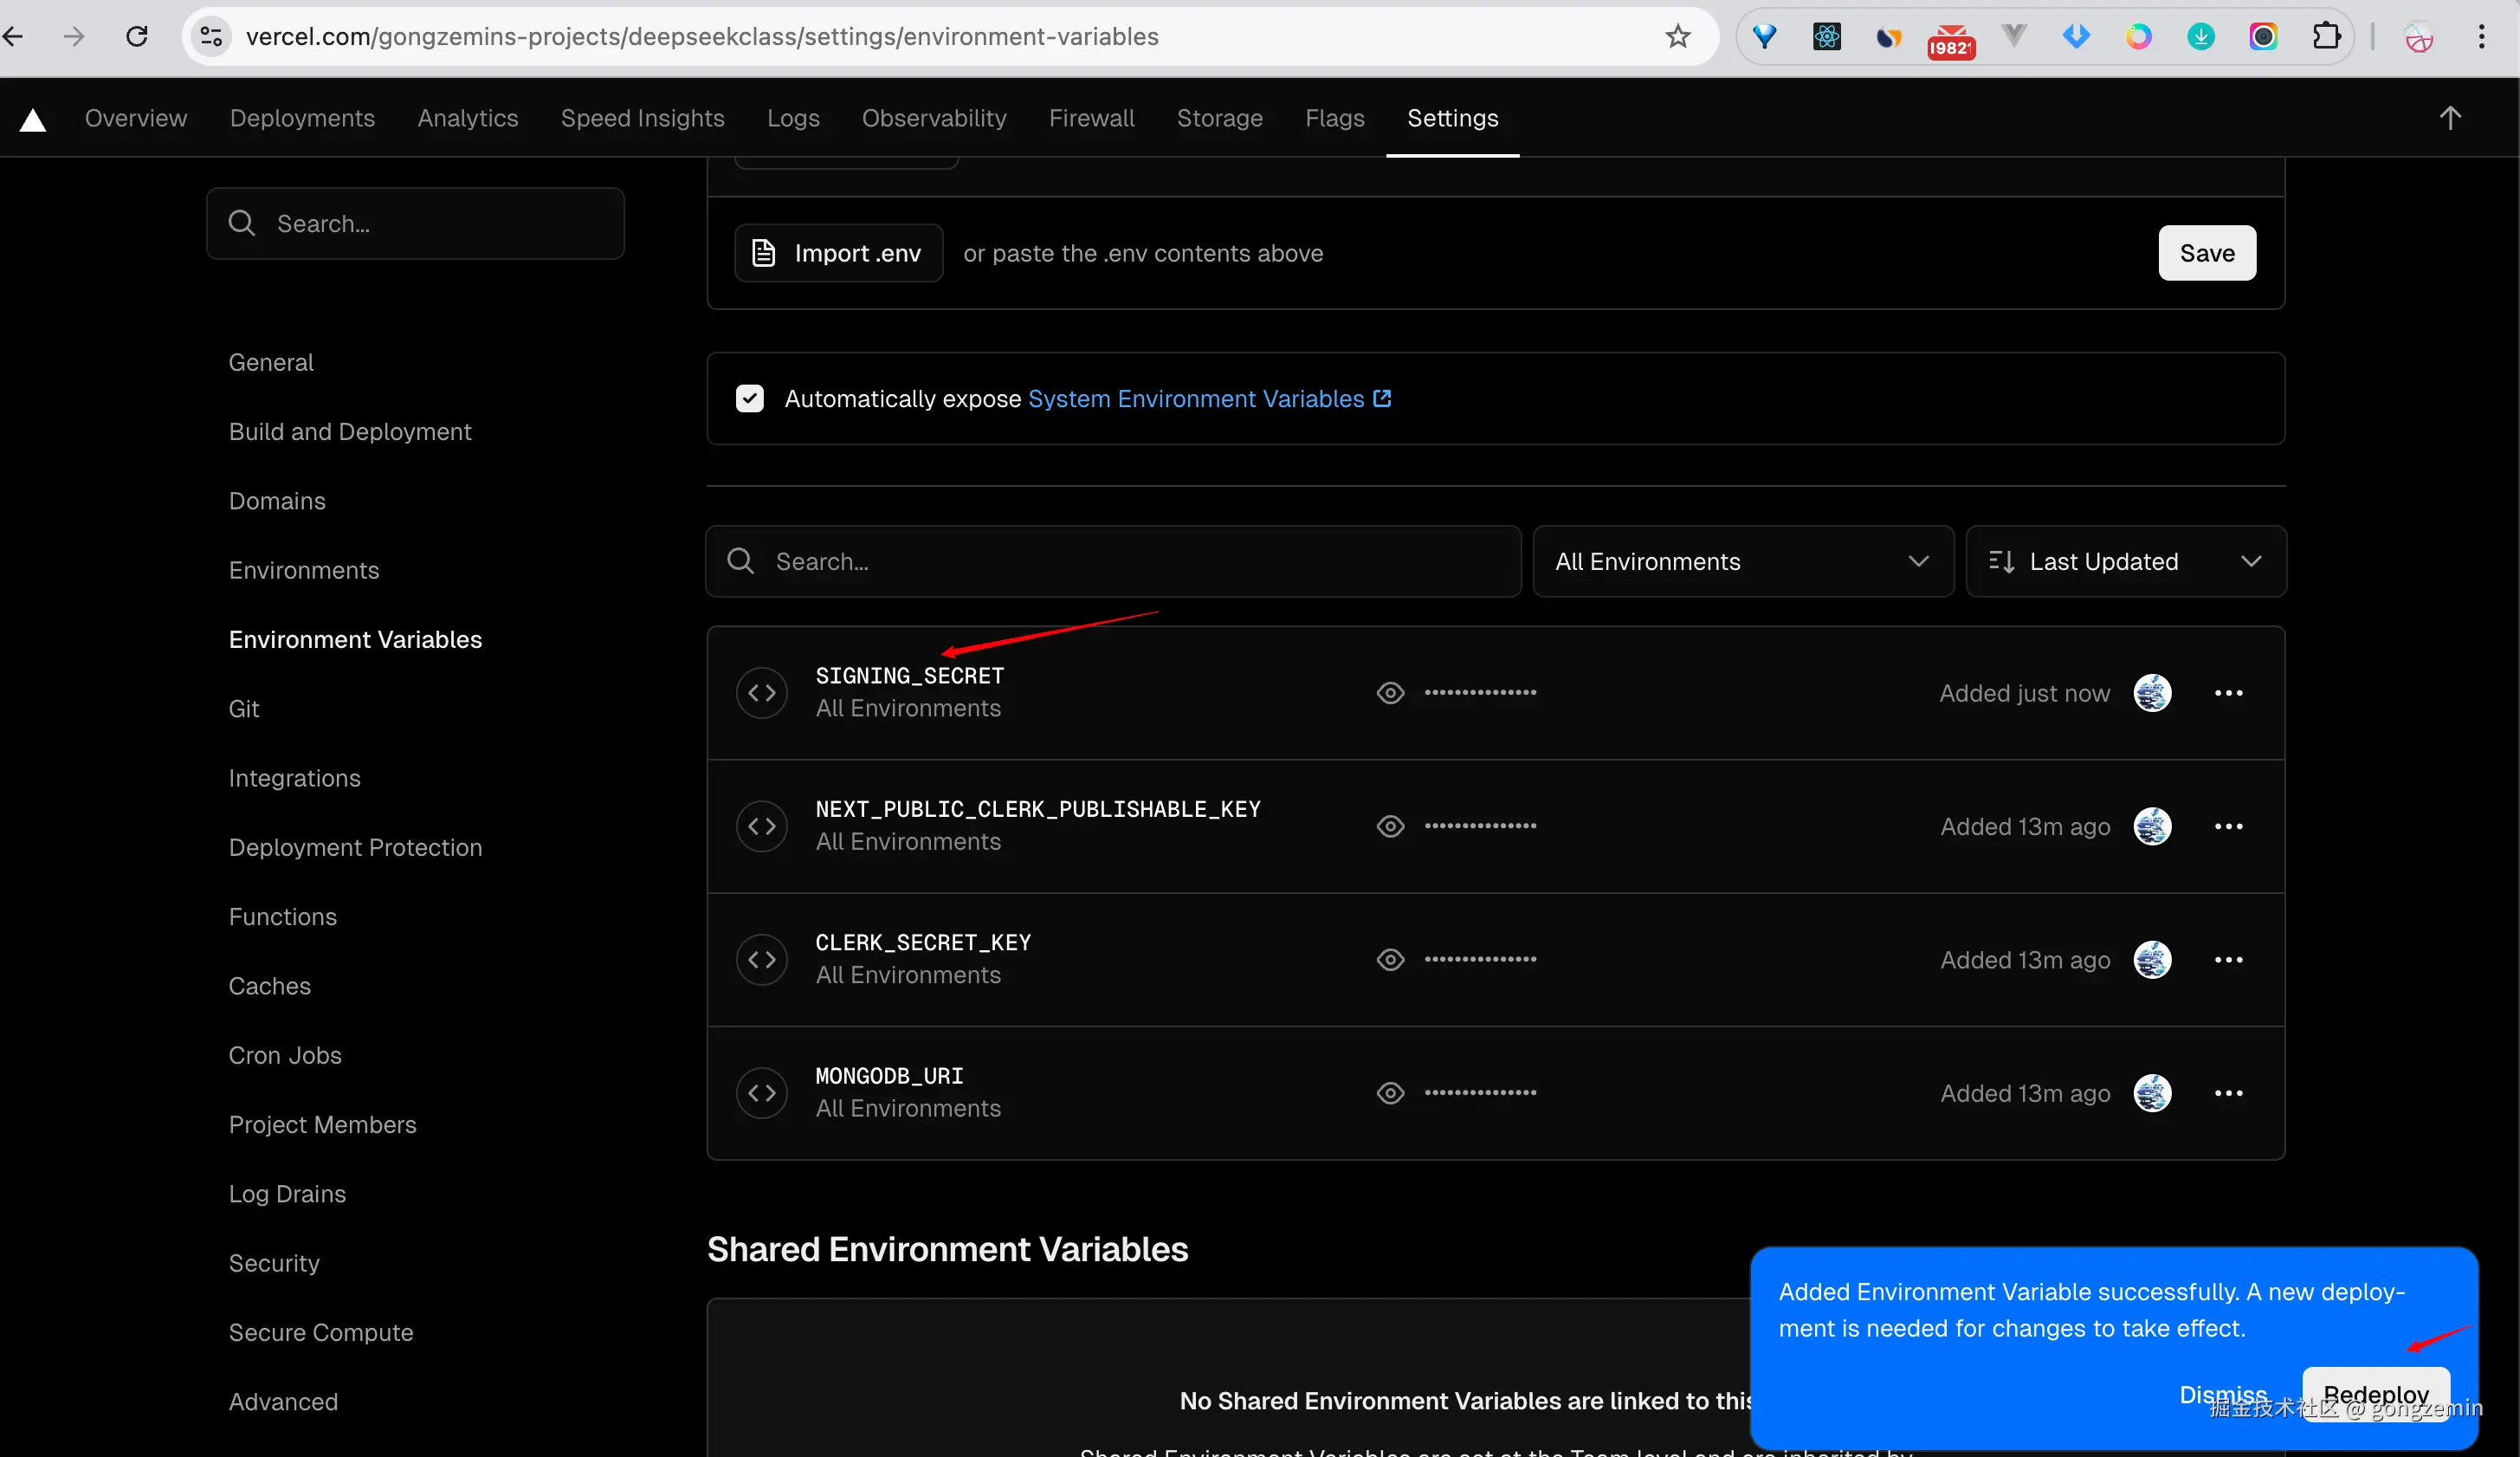
Task: Reveal the CLERK_SECRET_KEY value with eye icon
Action: click(1390, 960)
